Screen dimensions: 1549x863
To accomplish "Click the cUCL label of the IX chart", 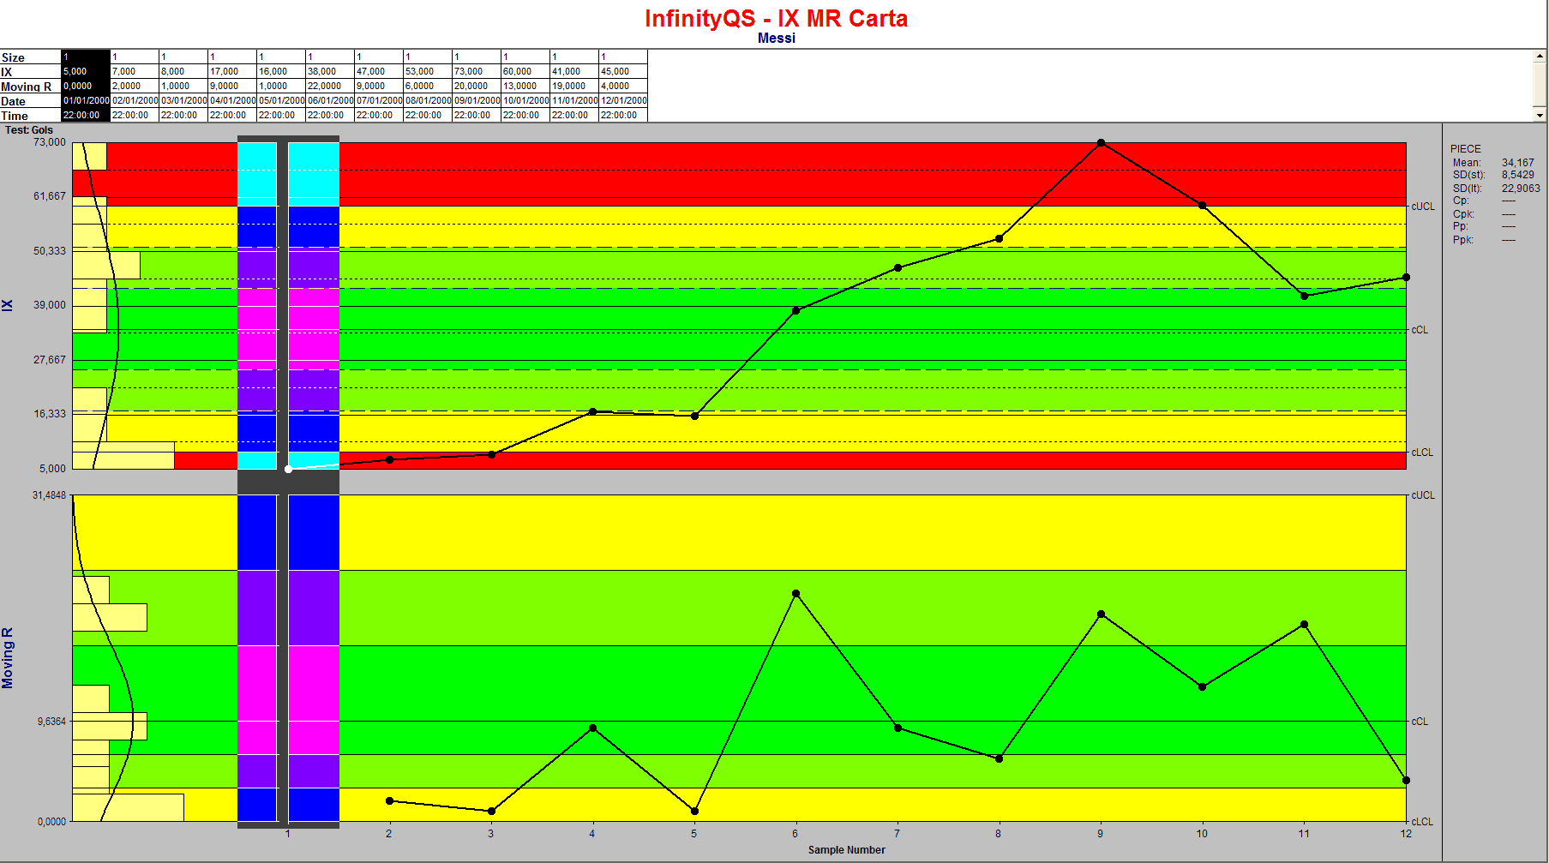I will [1423, 207].
